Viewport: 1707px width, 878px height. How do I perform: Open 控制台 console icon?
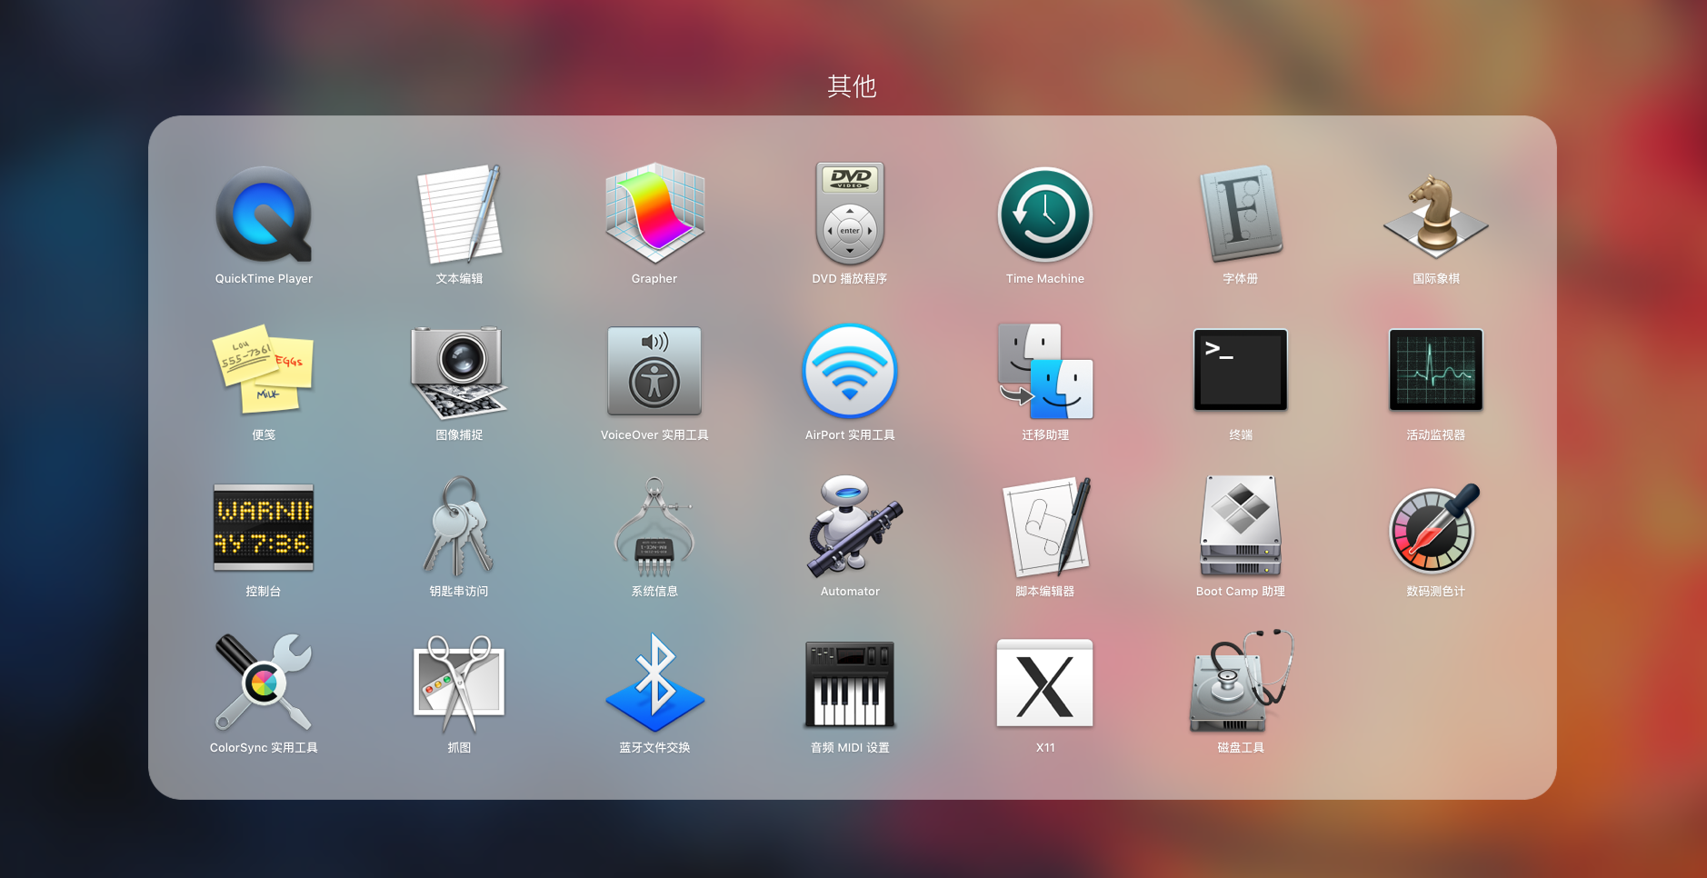click(264, 527)
